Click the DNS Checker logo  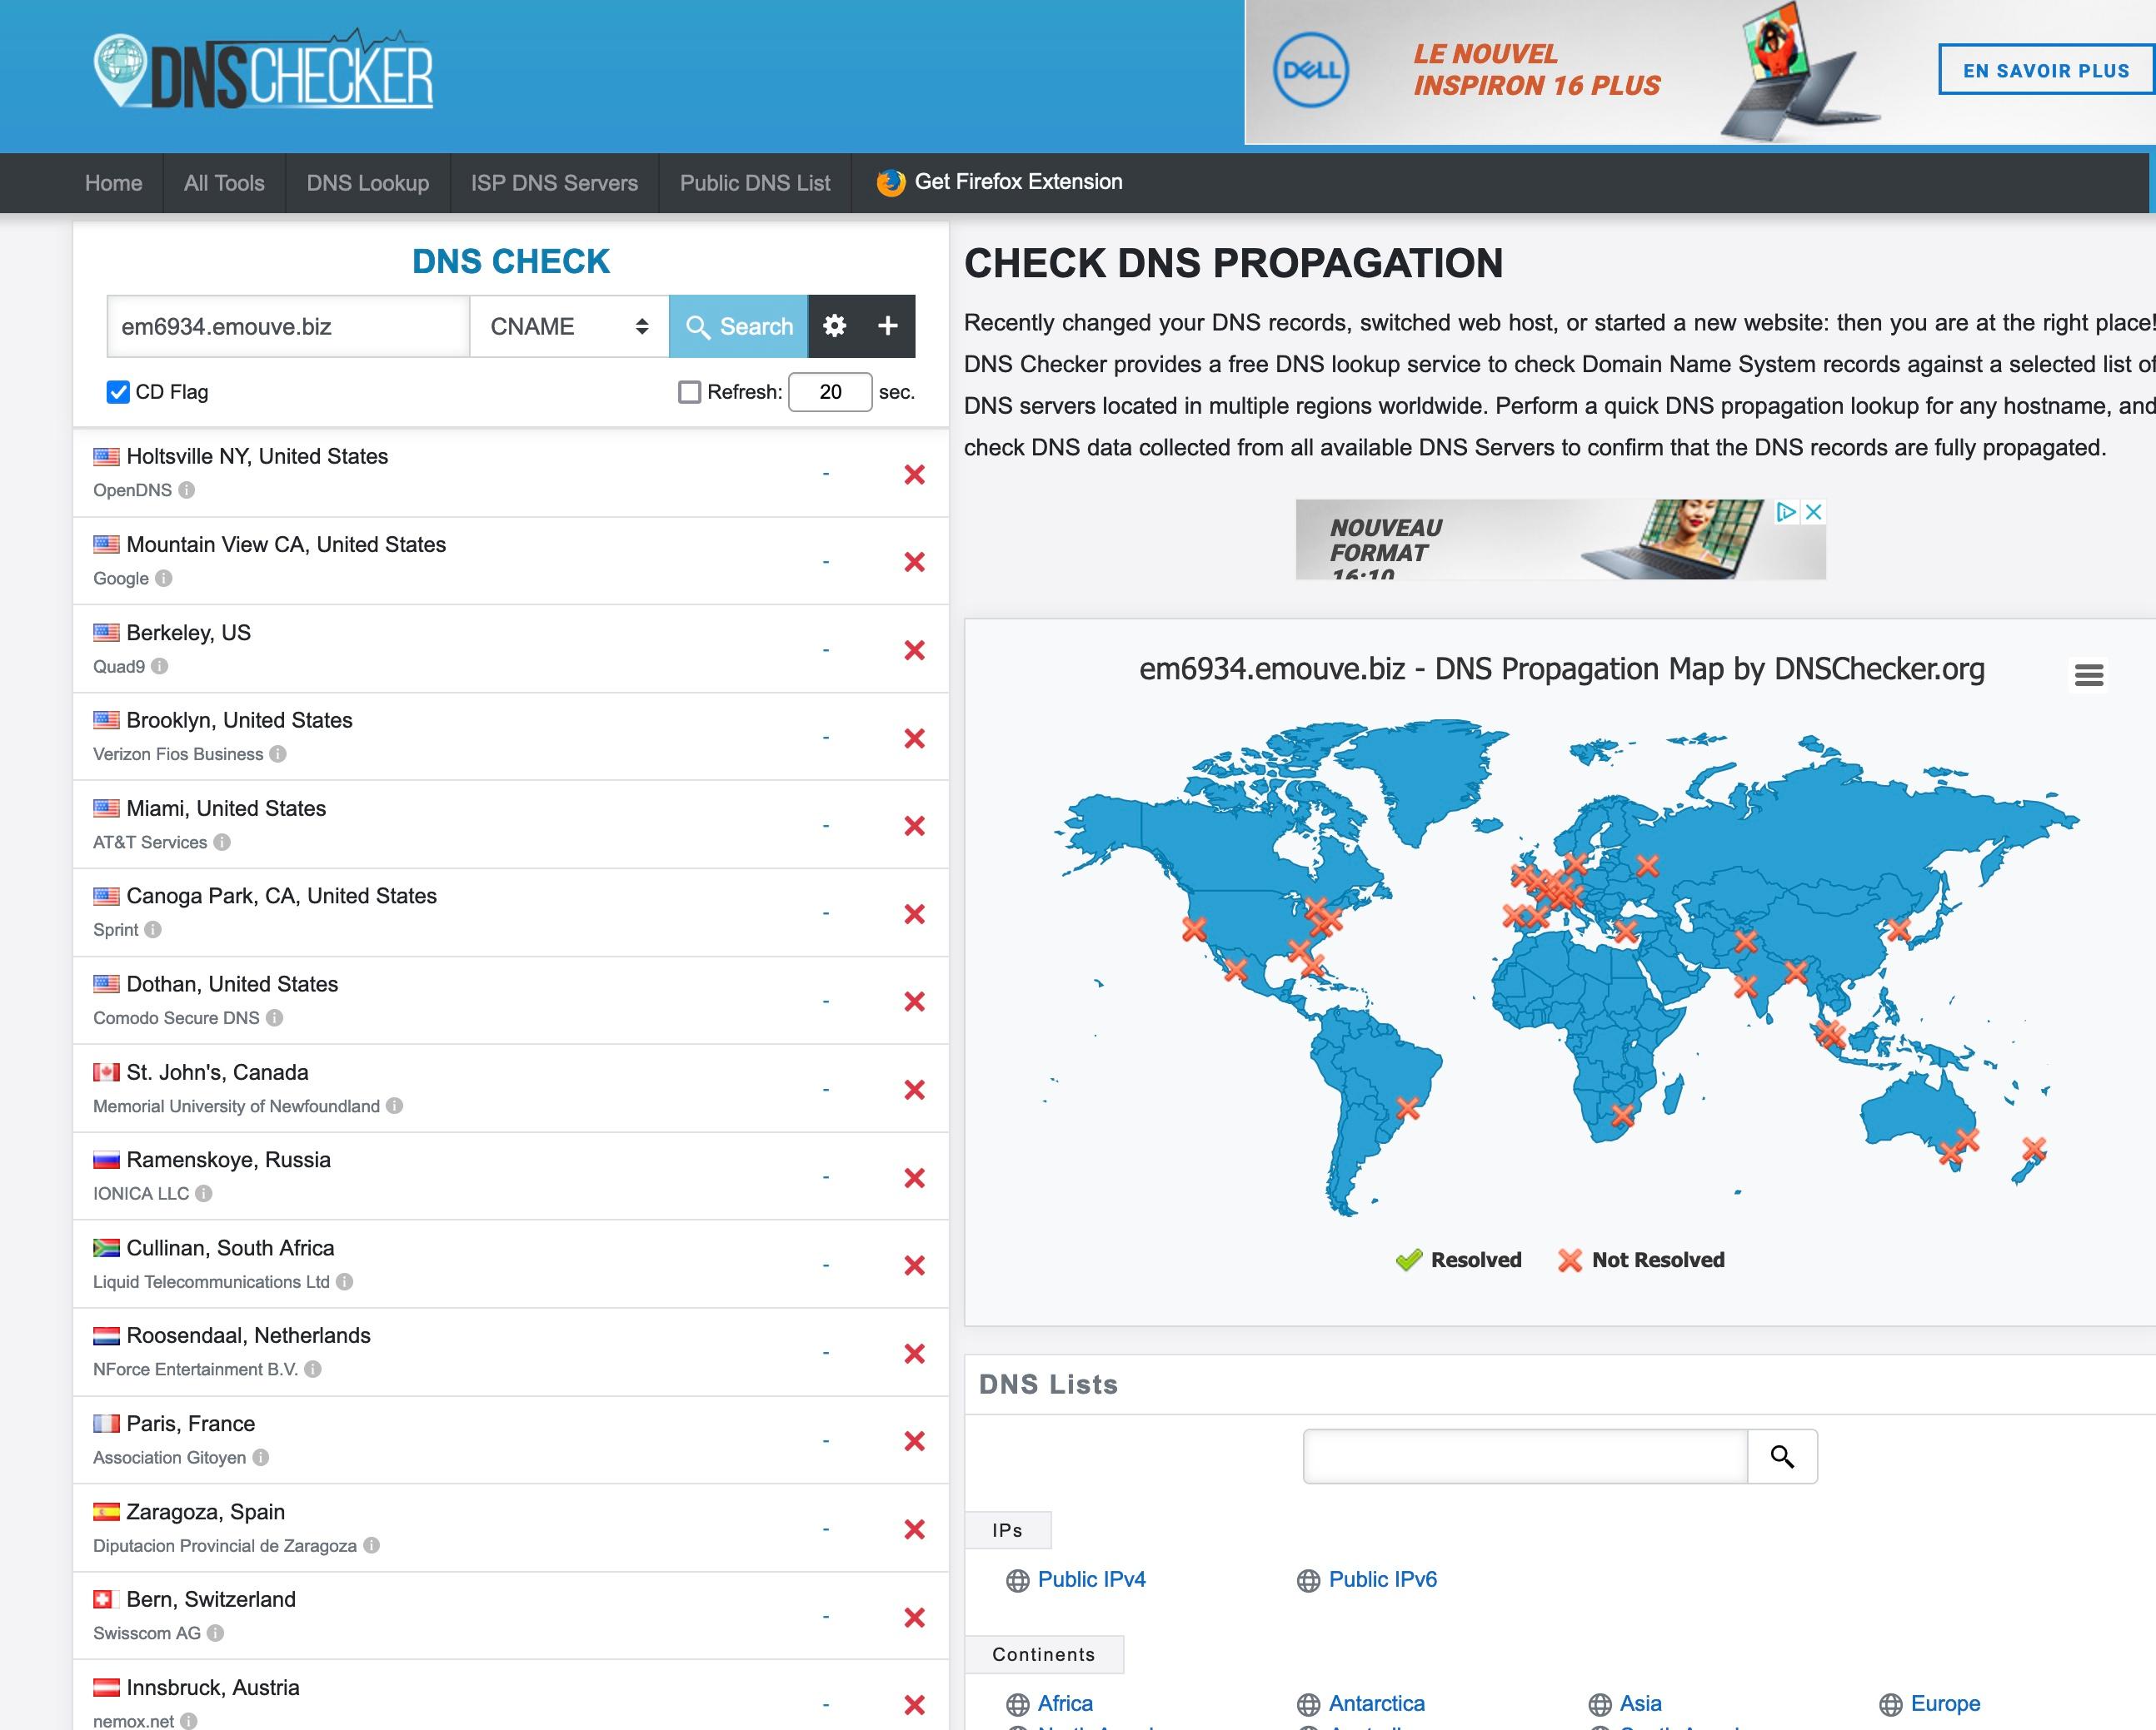(263, 71)
